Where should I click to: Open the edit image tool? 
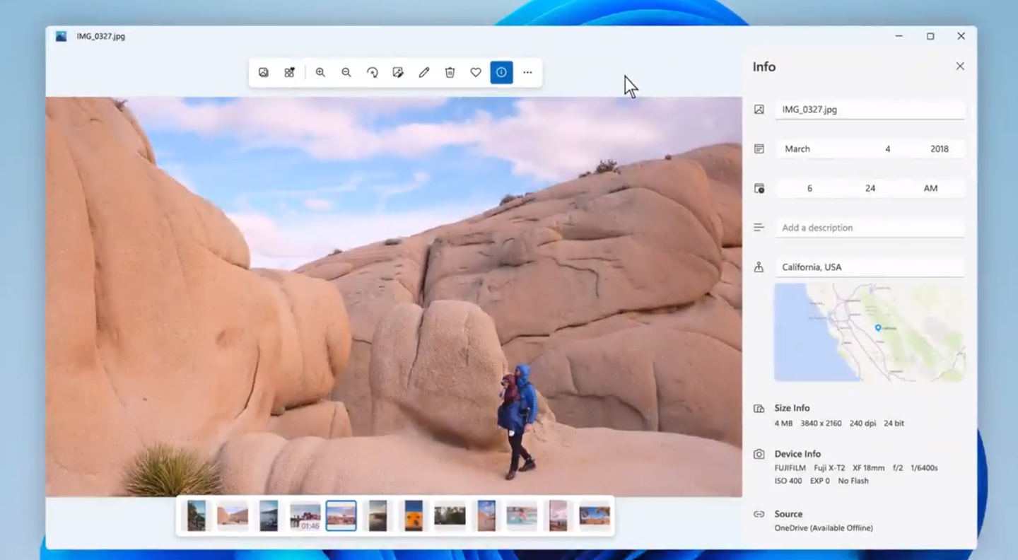pos(398,72)
